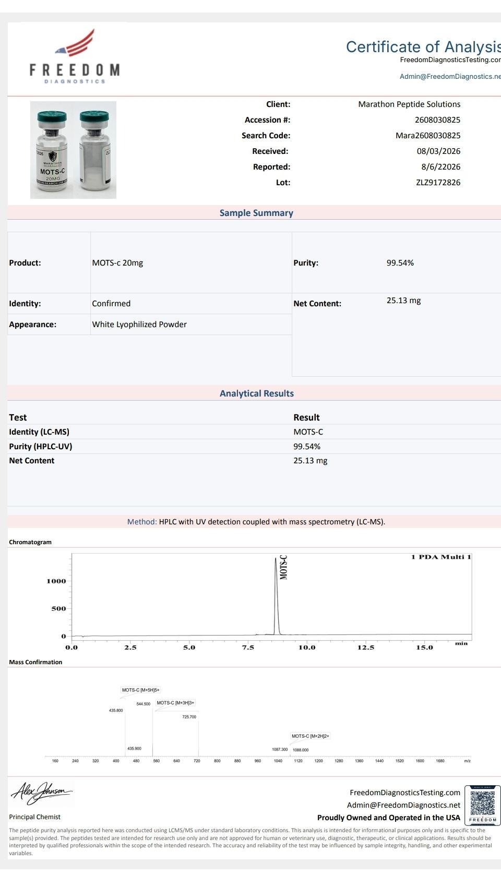Image resolution: width=501 pixels, height=887 pixels.
Task: Select the lot number "ZLZ9172826"
Action: pos(438,183)
